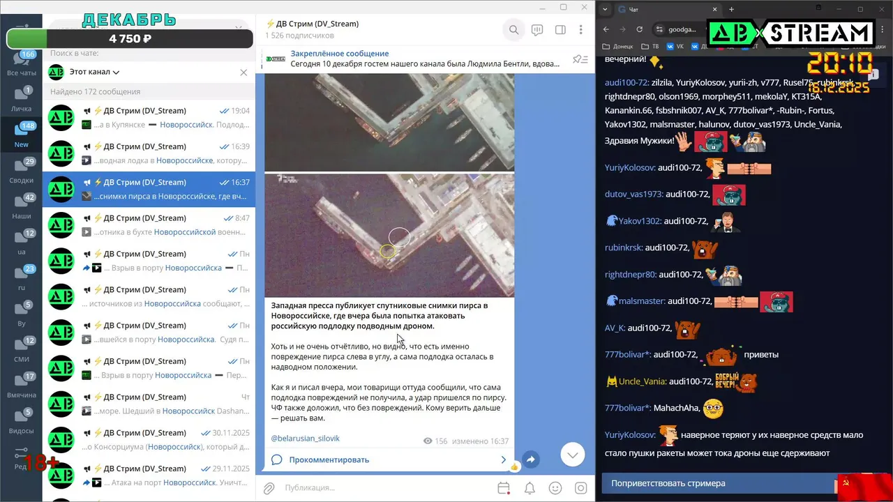Click the paperclip attach icon
The width and height of the screenshot is (893, 502).
[x=269, y=488]
